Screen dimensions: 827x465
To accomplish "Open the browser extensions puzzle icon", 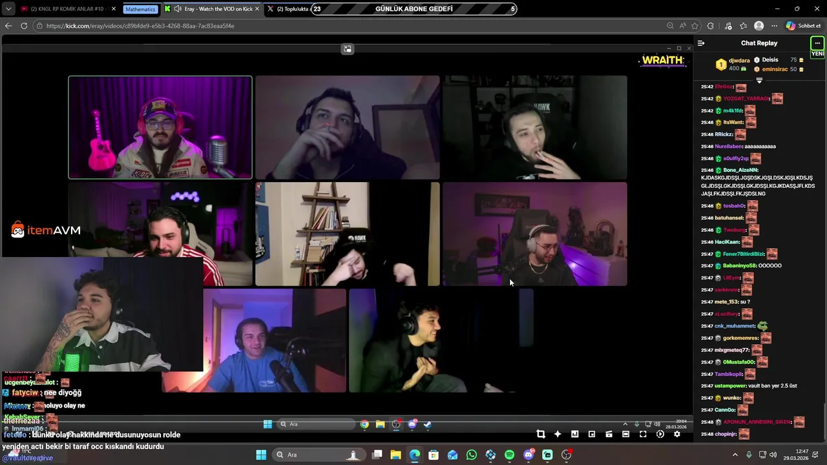I will tap(711, 26).
